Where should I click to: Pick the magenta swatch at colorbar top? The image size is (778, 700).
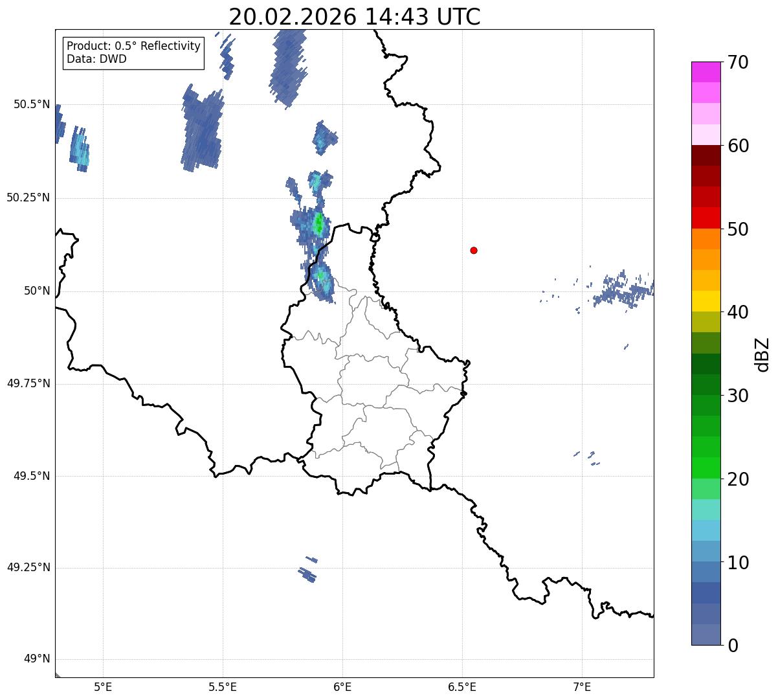(x=706, y=72)
